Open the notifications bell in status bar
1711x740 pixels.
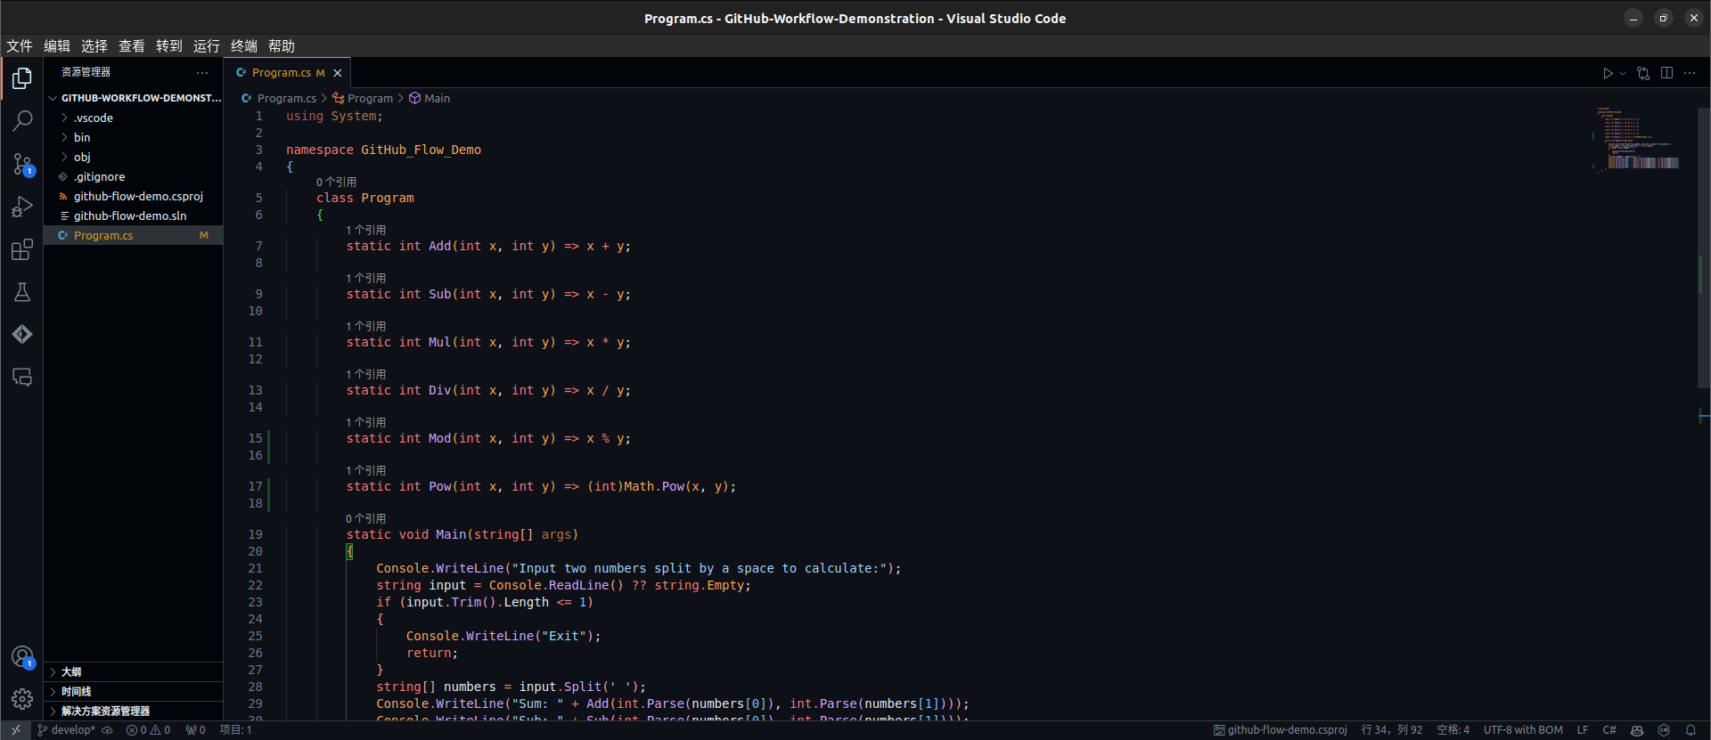coord(1691,730)
